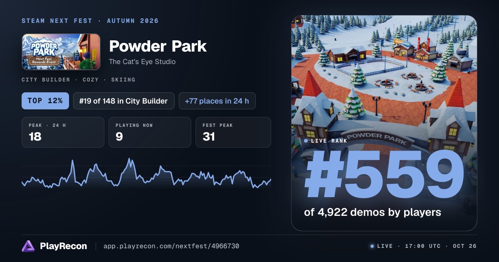Click the large Powder Park resort screenshot
499x262 pixels.
(384, 123)
